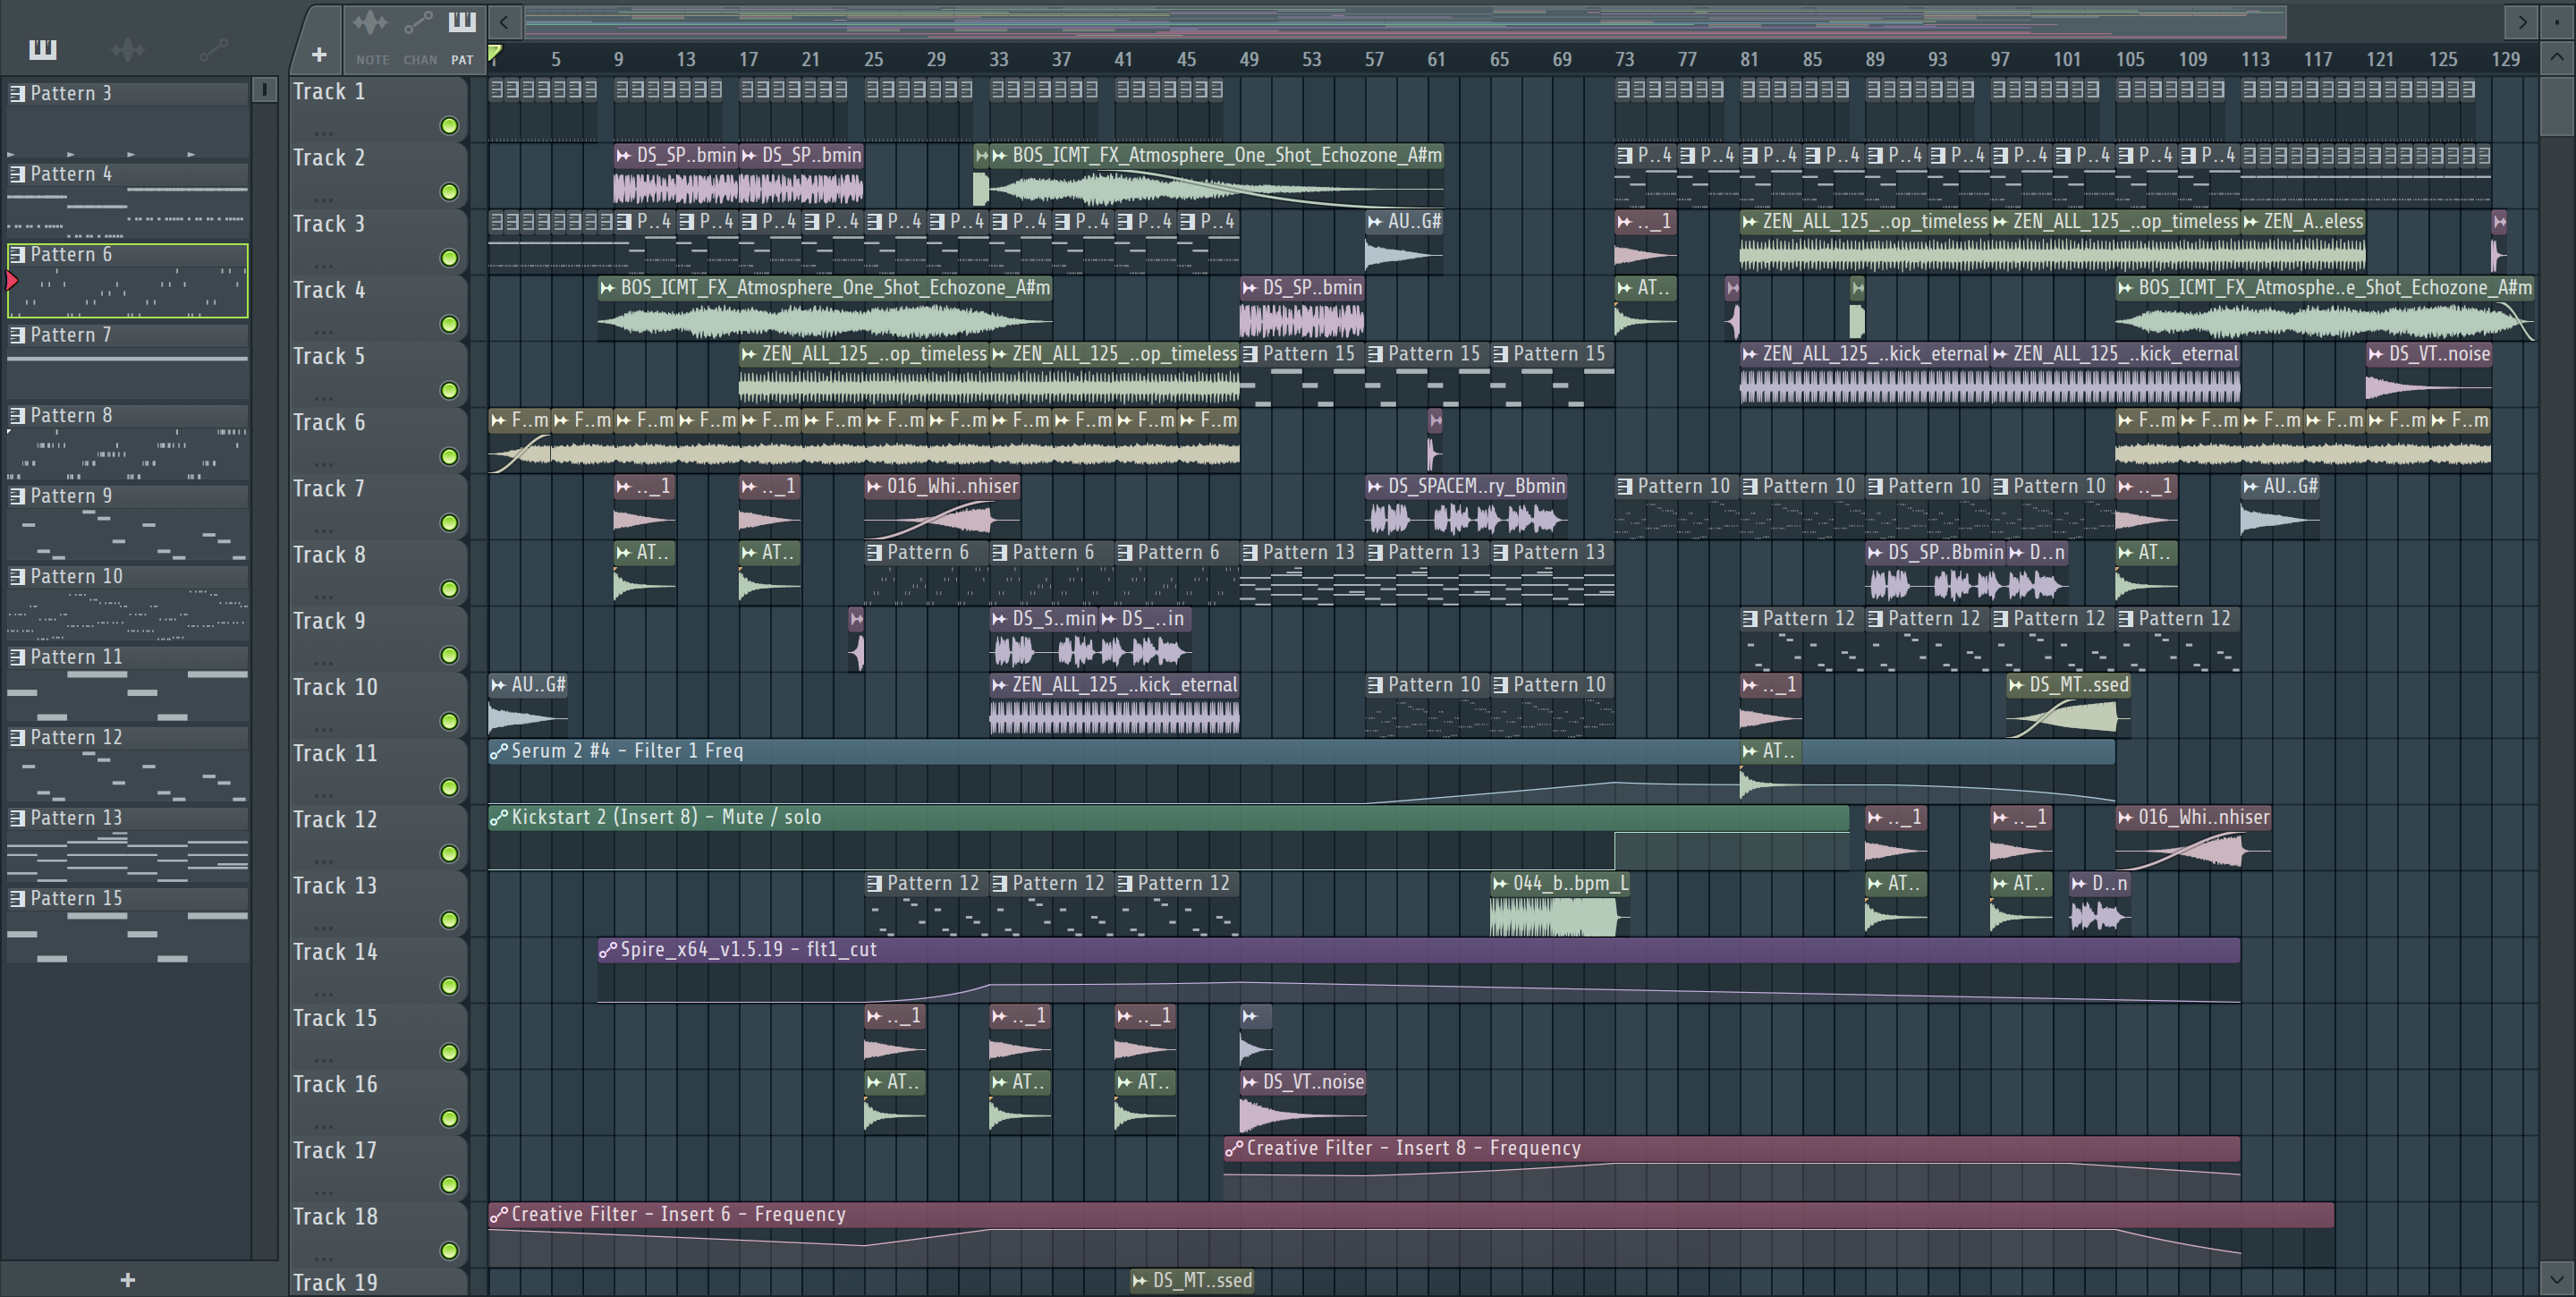Open the Spire flt1_cut automation clip menu
Image resolution: width=2576 pixels, height=1297 pixels.
click(608, 950)
